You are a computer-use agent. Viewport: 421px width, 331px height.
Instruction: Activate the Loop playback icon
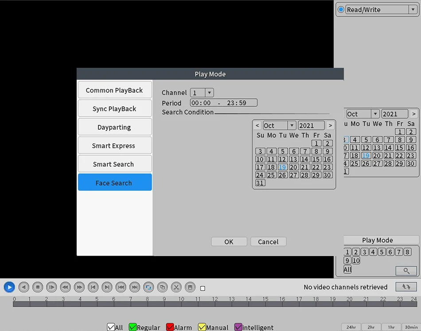(148, 287)
